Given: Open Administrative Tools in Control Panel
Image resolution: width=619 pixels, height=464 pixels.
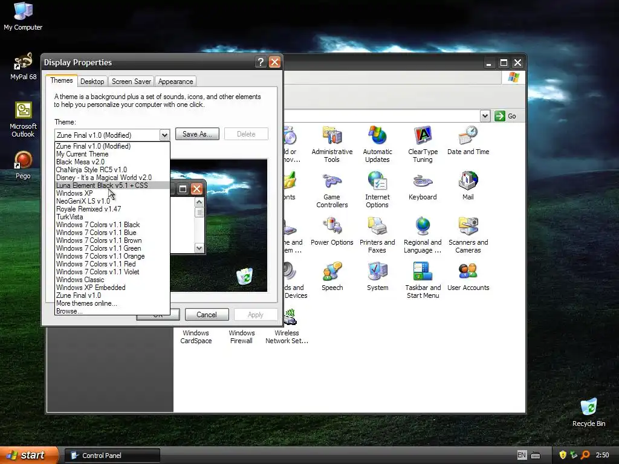Looking at the screenshot, I should [x=332, y=144].
